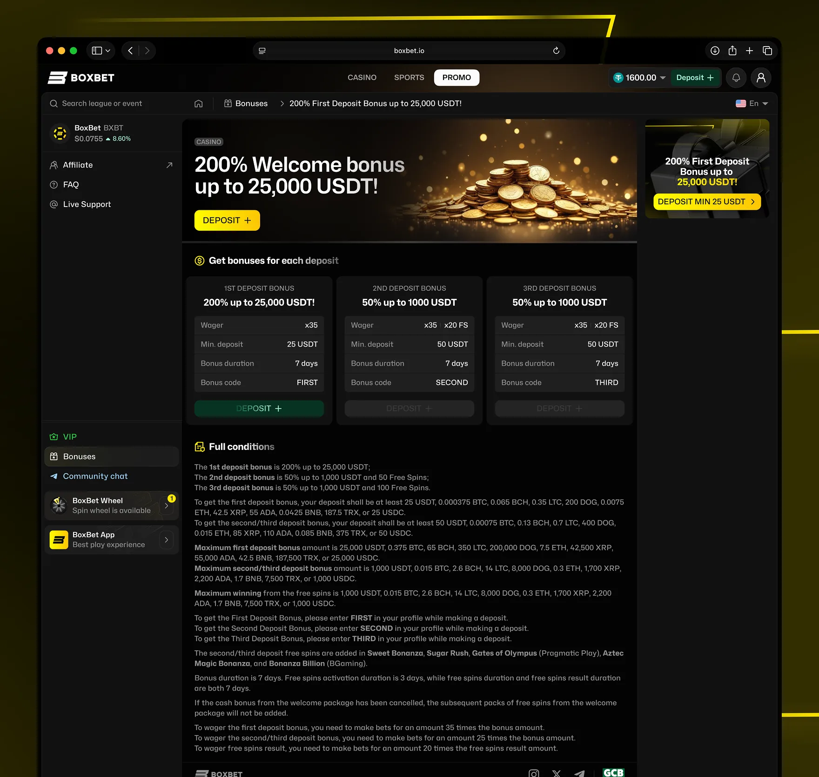Go back with the browser back arrow
819x777 pixels.
click(x=130, y=51)
